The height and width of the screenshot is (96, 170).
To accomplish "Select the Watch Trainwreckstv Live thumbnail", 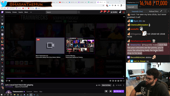I will pos(50,46).
